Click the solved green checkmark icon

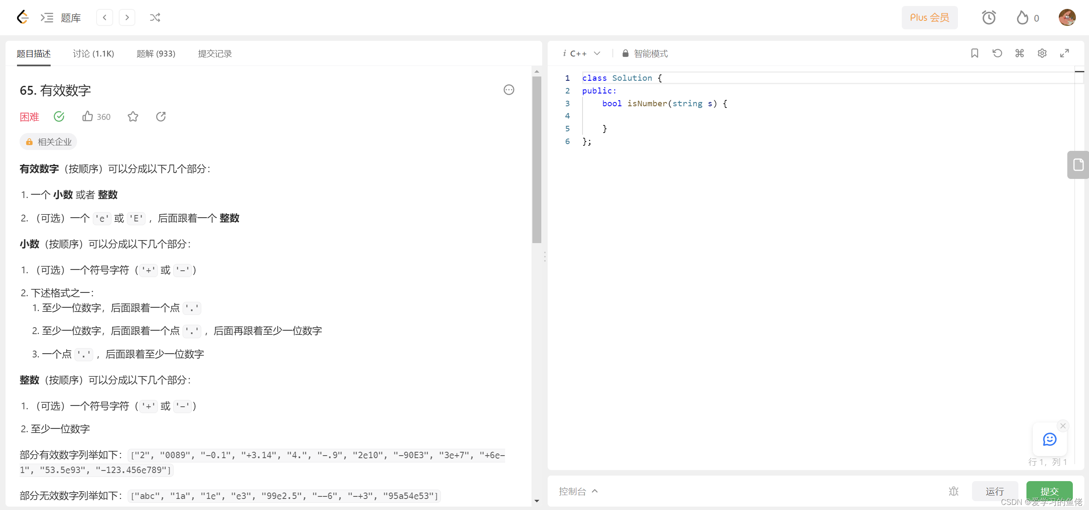[x=59, y=116]
